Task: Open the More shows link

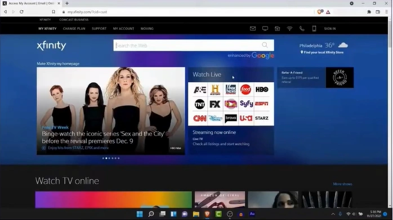Action: pyautogui.click(x=342, y=184)
